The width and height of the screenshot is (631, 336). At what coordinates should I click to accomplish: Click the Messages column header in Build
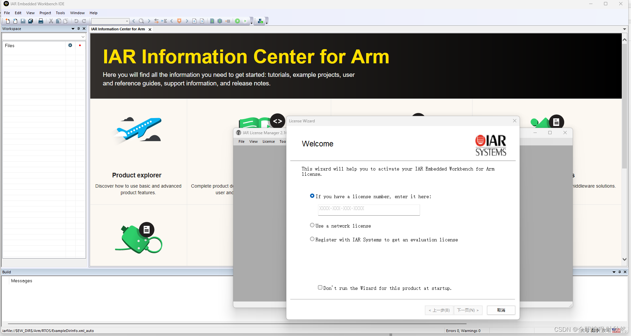(22, 281)
